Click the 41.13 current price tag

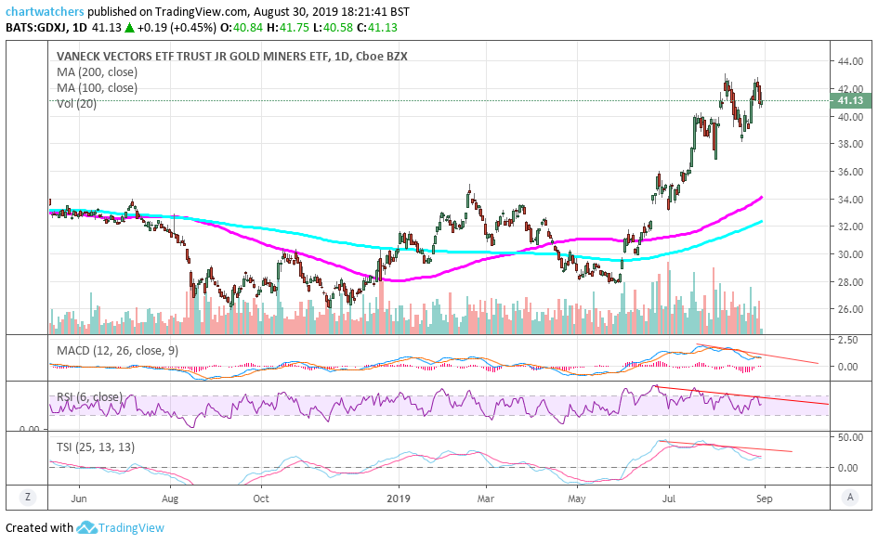(x=850, y=101)
